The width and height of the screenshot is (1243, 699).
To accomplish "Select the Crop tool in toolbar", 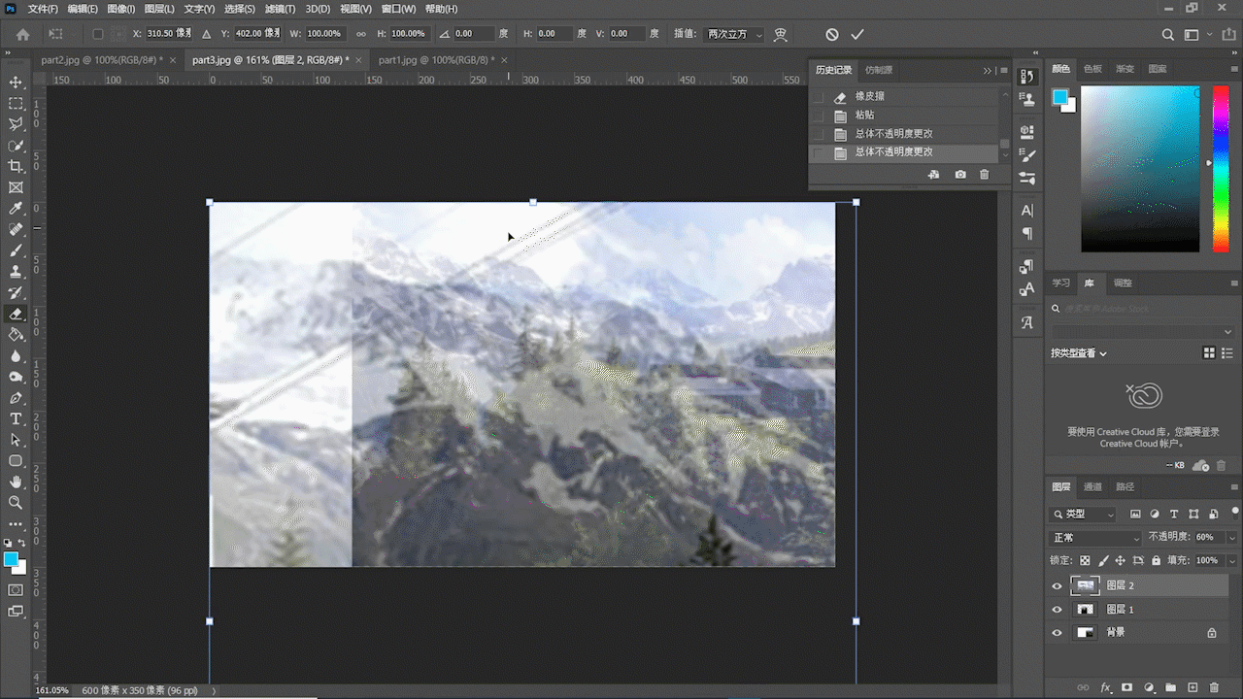I will tap(16, 167).
